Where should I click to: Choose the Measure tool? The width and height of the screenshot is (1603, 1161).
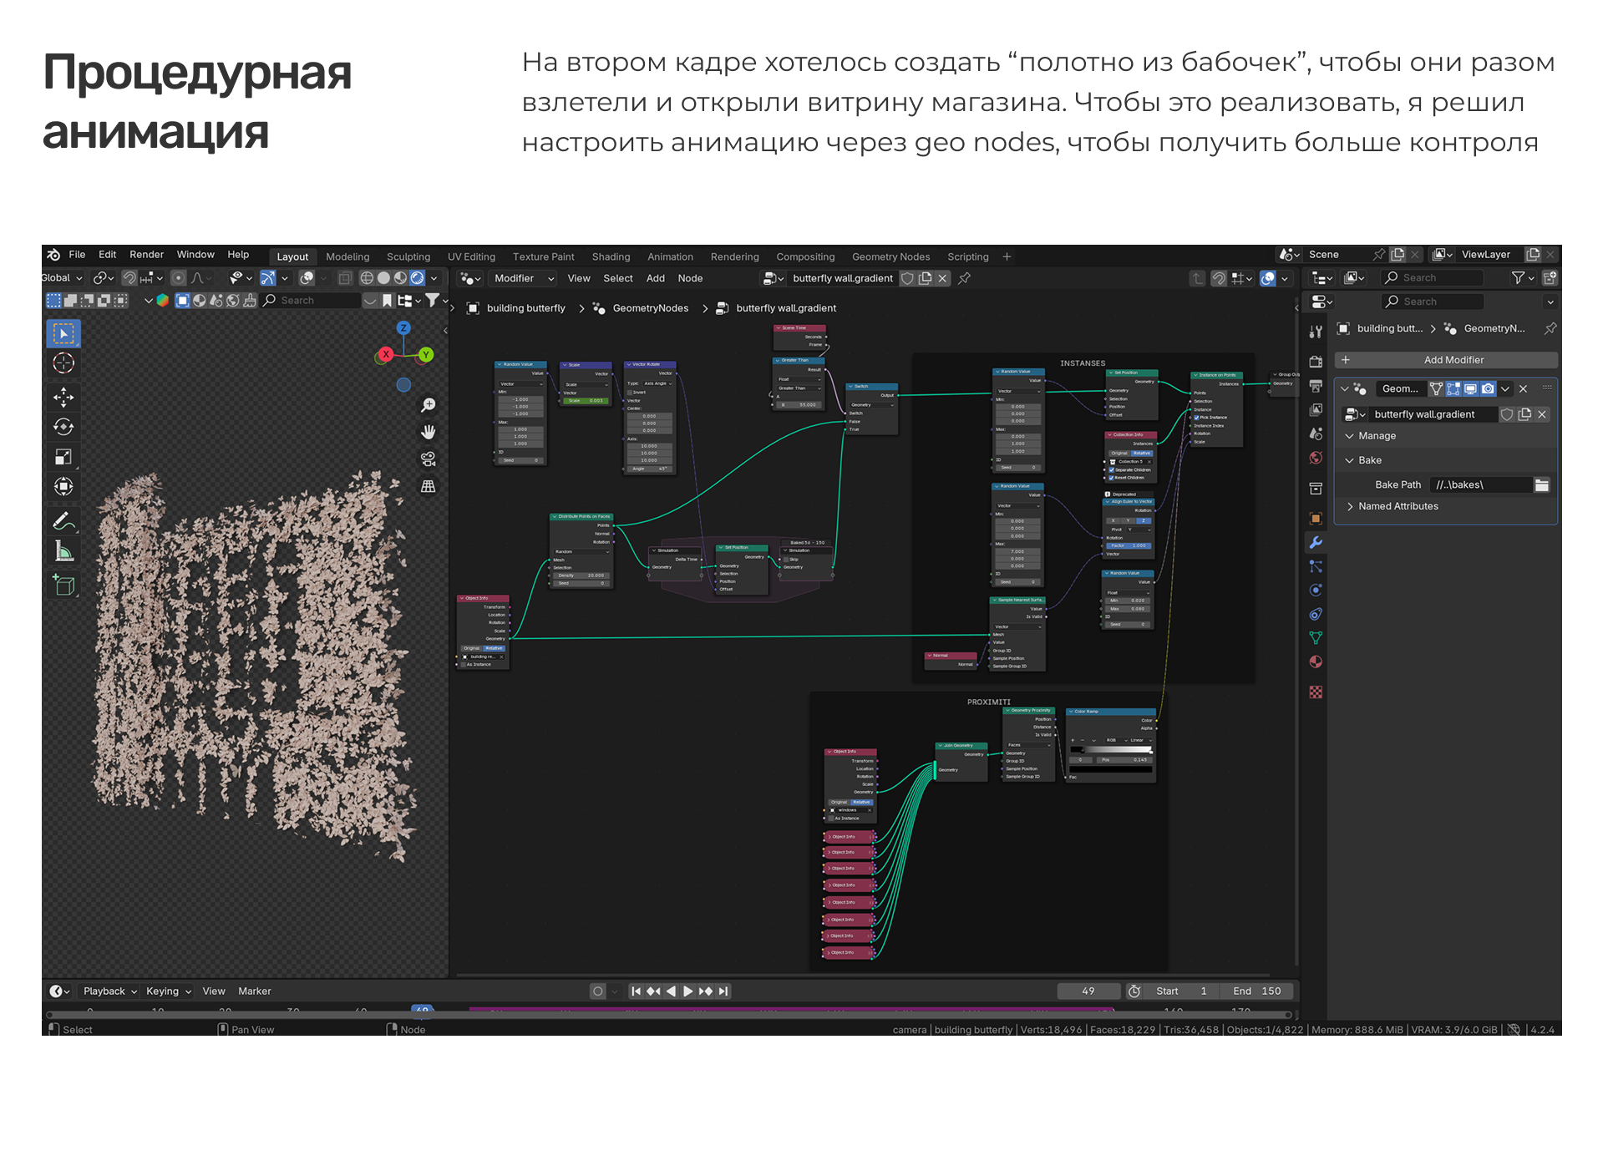pos(63,551)
